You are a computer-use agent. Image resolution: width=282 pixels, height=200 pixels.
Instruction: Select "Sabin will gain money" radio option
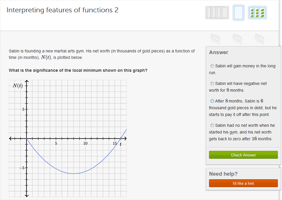[212, 66]
